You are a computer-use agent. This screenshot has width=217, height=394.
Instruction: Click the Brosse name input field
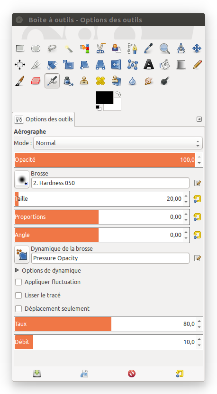pos(110,183)
